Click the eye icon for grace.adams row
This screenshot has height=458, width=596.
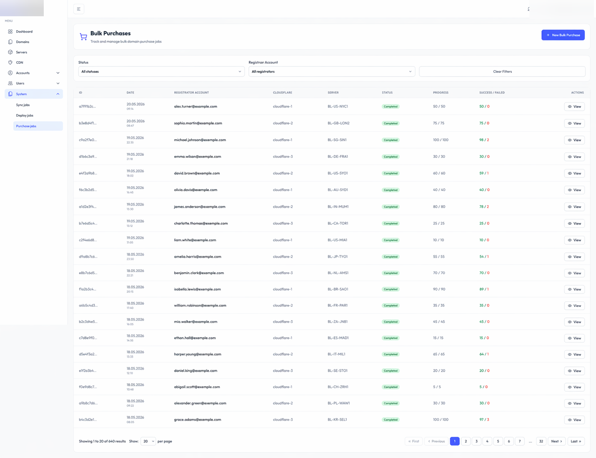click(x=570, y=420)
